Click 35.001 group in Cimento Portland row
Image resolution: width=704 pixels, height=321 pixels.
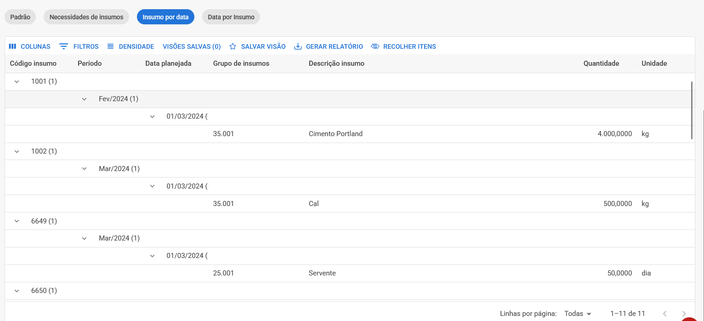pyautogui.click(x=224, y=134)
